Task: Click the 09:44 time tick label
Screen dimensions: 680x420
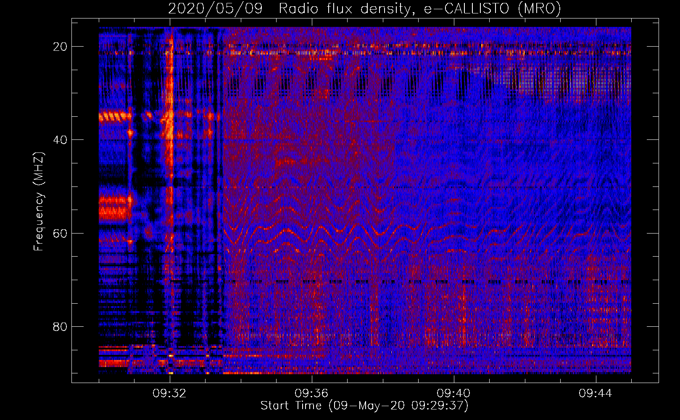Action: [x=596, y=394]
